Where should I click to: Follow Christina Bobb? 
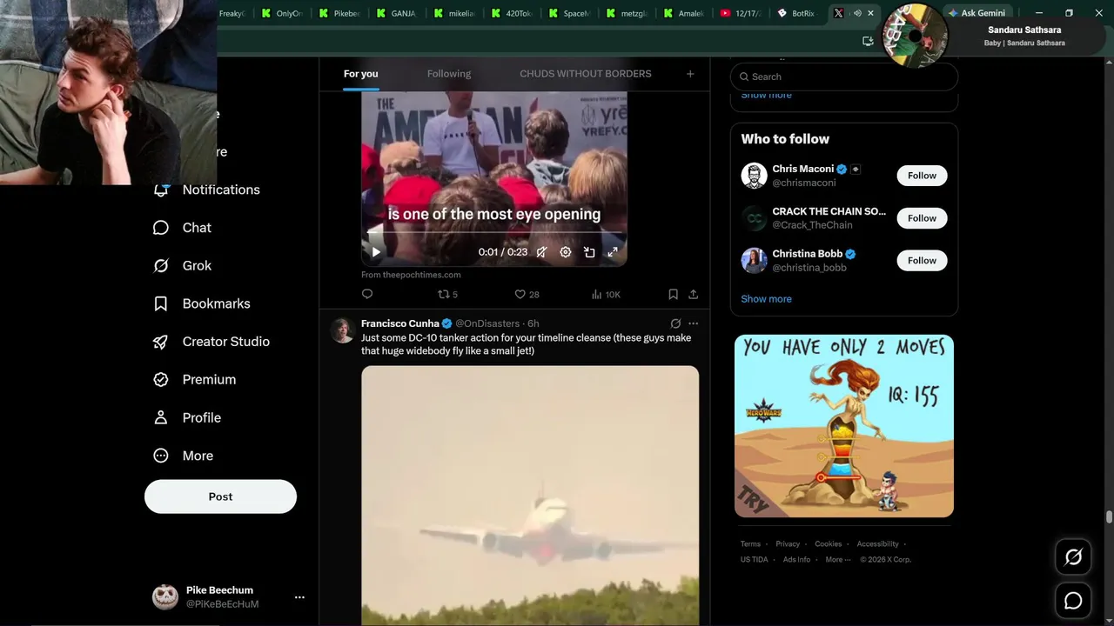point(922,261)
